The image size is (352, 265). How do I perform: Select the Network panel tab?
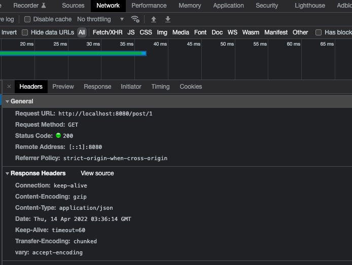click(x=108, y=6)
